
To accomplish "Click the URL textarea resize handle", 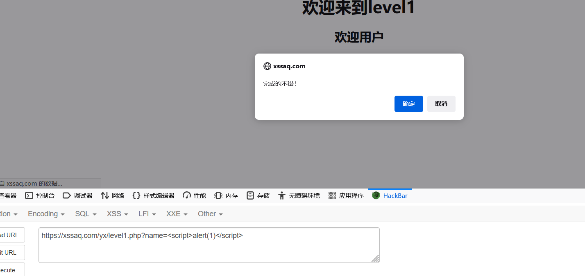I will (x=376, y=258).
